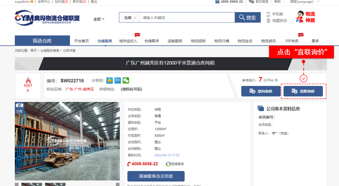Screen dimensions: 339x186
Task: Share listing via the blue Tencent Weibo icon
Action: tap(117, 80)
